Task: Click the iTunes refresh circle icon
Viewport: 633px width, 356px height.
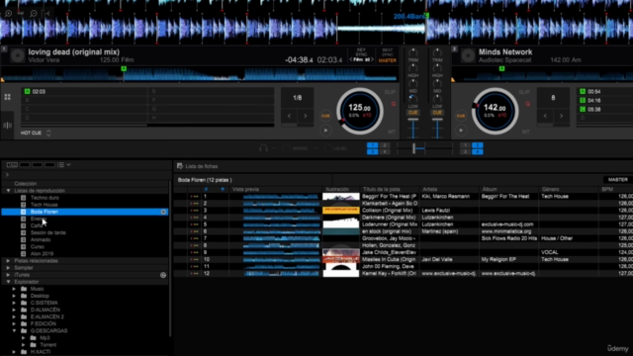Action: [163, 275]
